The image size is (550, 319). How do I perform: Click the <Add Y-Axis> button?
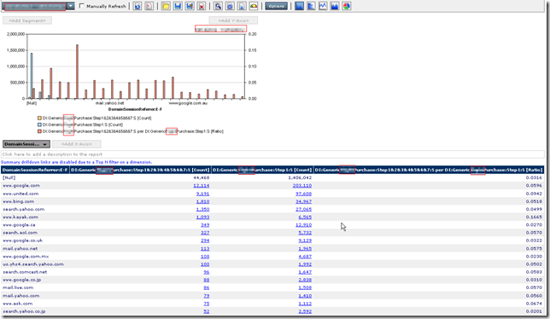coord(233,20)
